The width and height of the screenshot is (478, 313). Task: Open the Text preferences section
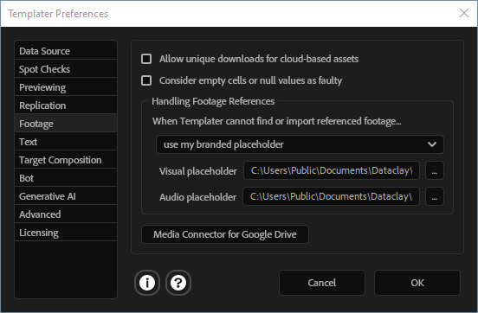pyautogui.click(x=66, y=142)
